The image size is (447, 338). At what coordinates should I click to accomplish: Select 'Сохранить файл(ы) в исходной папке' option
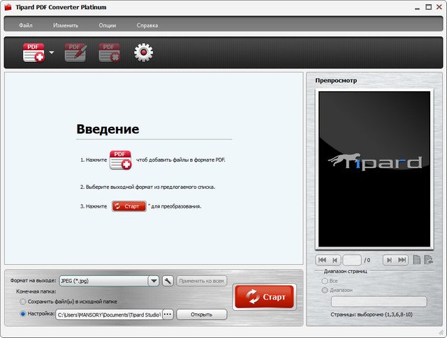click(x=24, y=302)
